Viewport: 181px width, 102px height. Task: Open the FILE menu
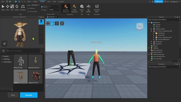coord(3,1)
